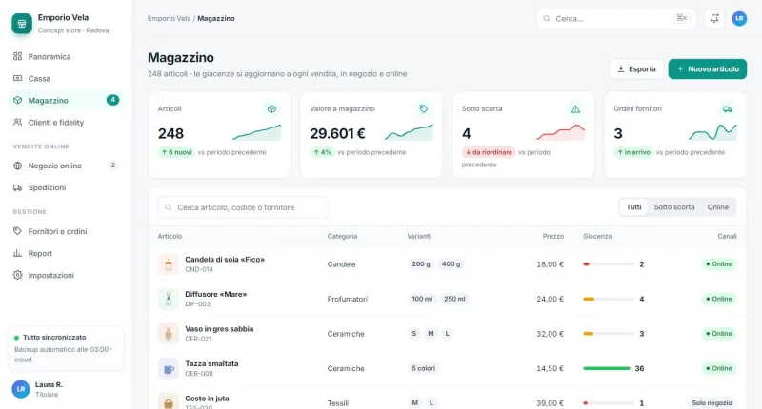This screenshot has width=762, height=409.
Task: Click the Cerca articolo, codice o fornitore field
Action: click(x=244, y=207)
